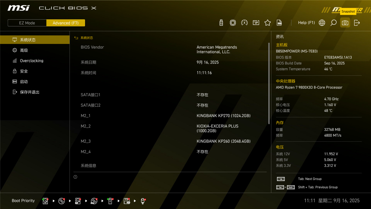This screenshot has height=209, width=371.
Task: Open the 启动 sidebar menu
Action: tap(35, 82)
